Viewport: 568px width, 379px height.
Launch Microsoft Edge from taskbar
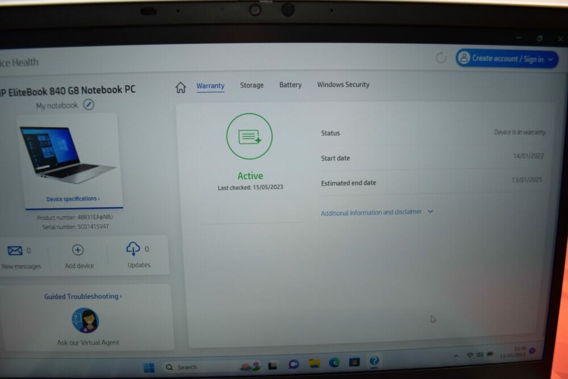(334, 362)
